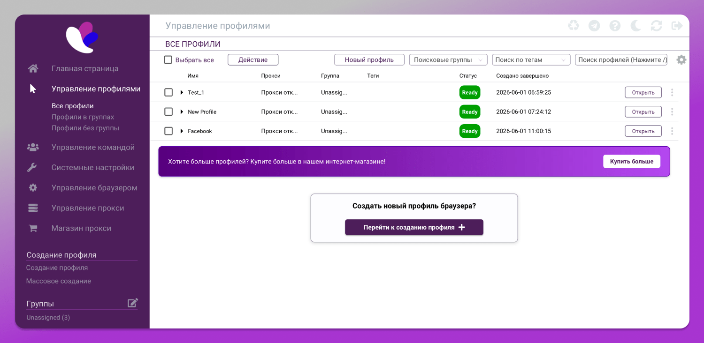Click the Купить больше button

632,161
